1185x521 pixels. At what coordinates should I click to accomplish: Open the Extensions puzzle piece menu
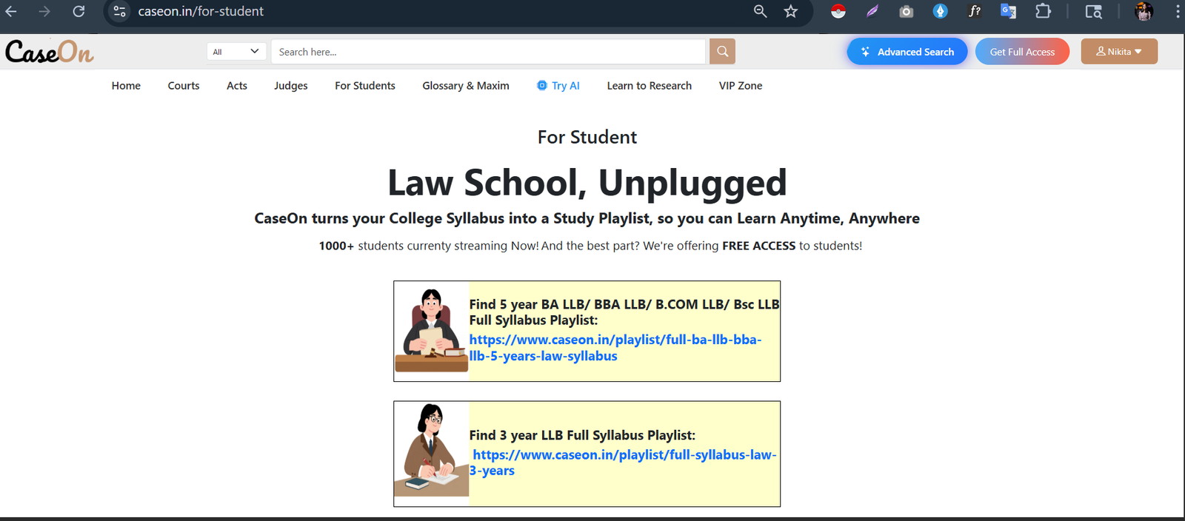pos(1043,11)
